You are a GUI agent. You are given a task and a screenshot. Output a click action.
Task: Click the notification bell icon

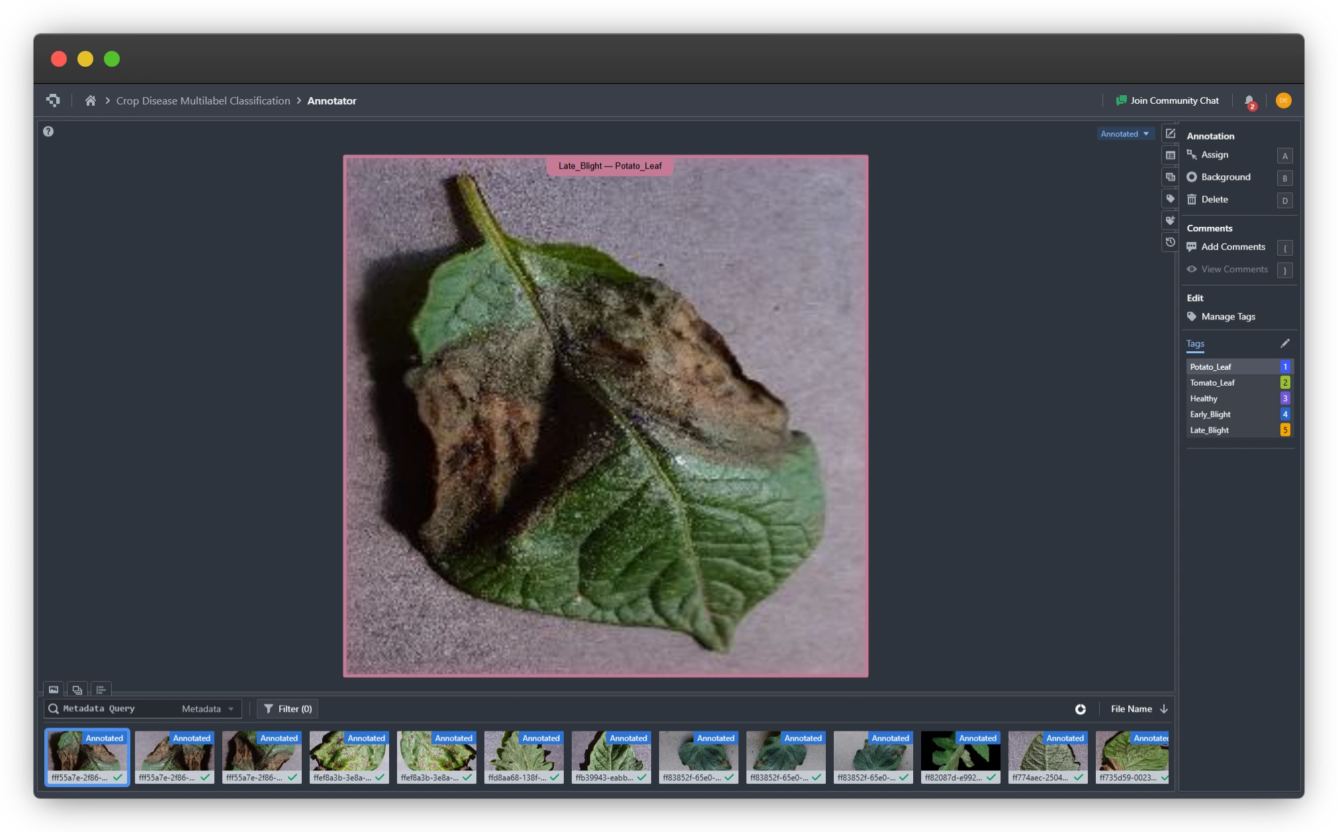1249,101
